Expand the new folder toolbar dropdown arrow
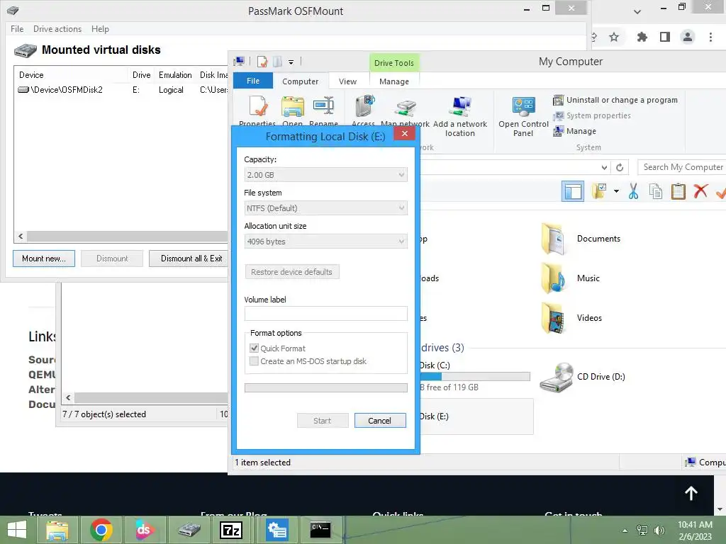Viewport: 726px width, 544px height. (x=616, y=191)
